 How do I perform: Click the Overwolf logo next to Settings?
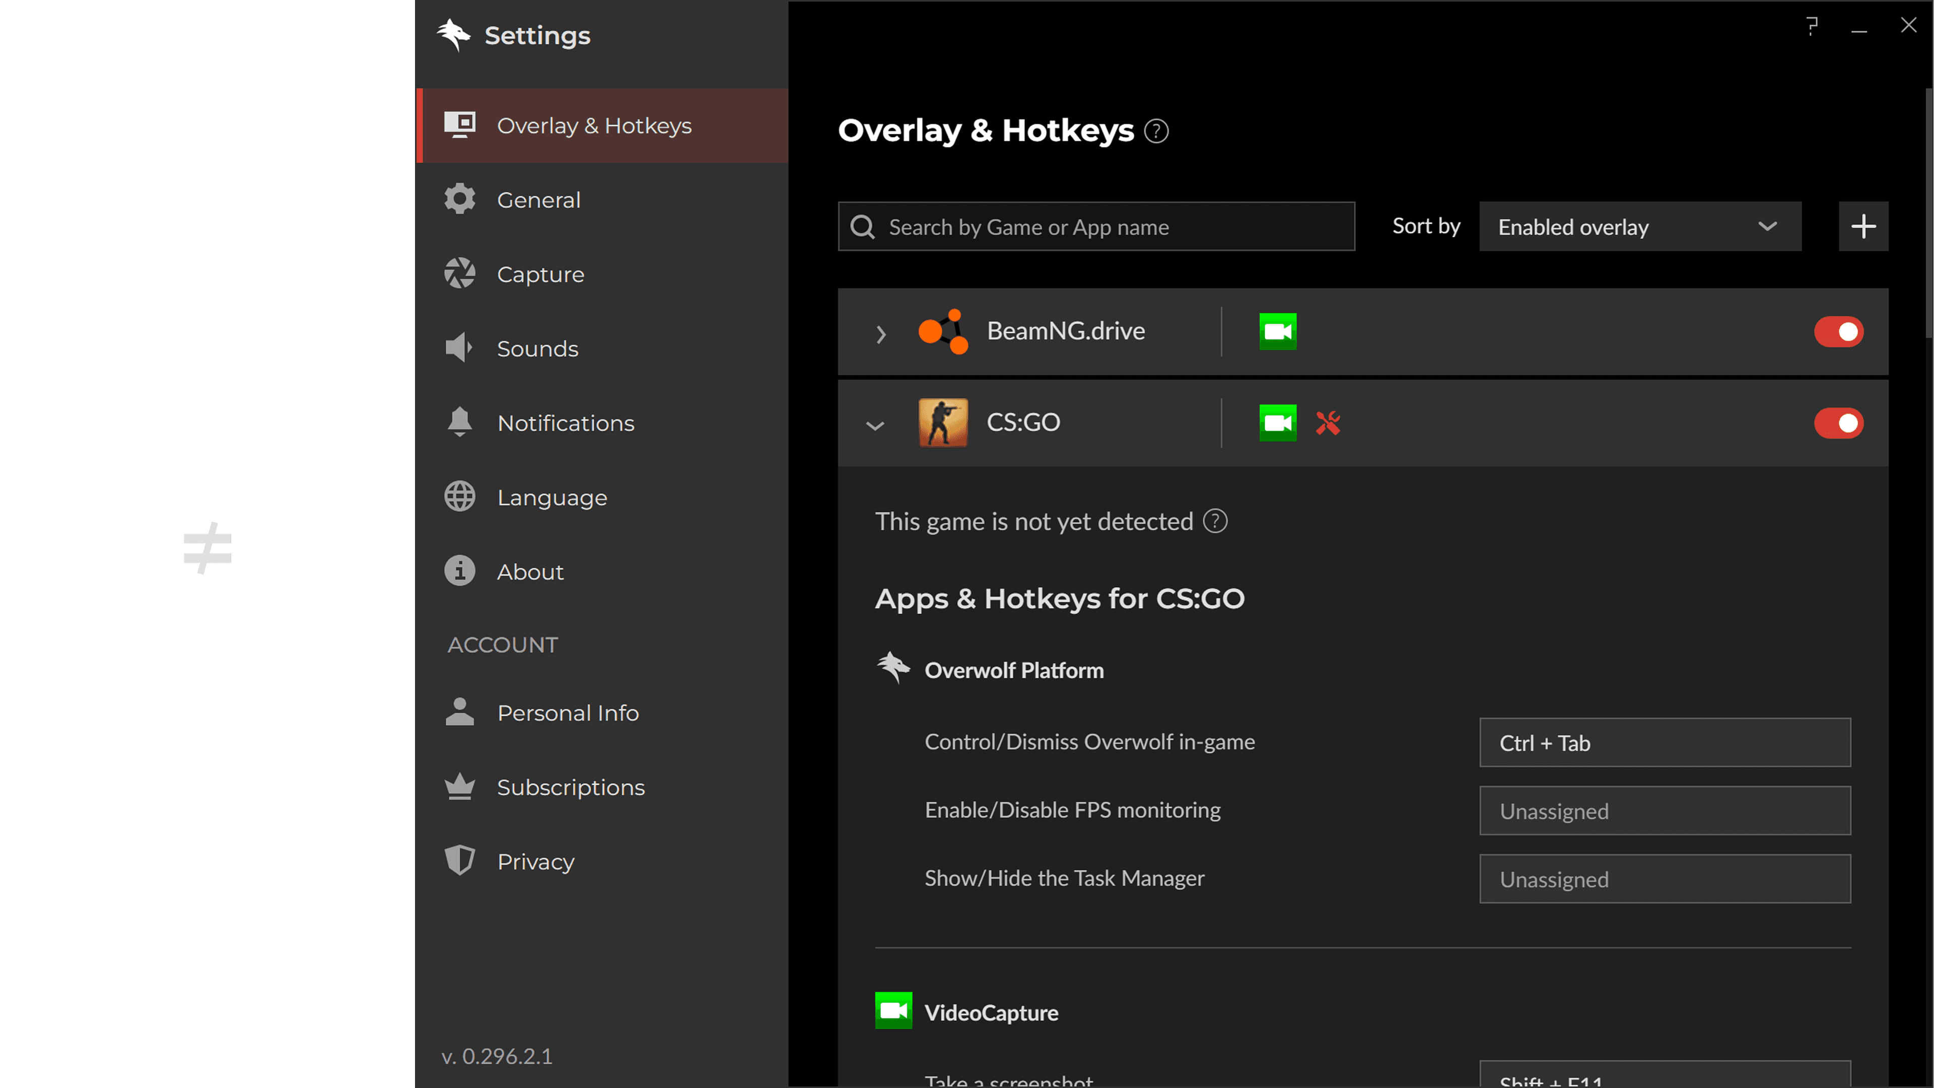click(453, 35)
